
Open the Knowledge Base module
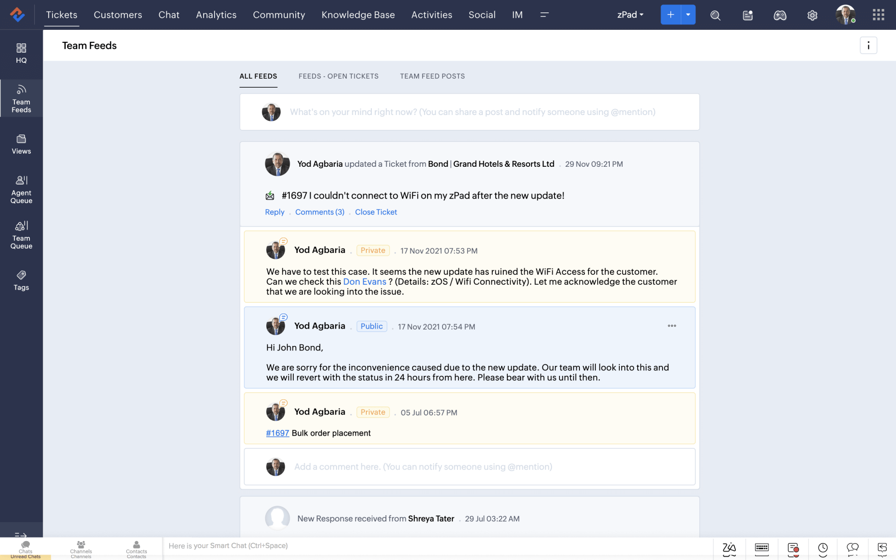coord(358,14)
